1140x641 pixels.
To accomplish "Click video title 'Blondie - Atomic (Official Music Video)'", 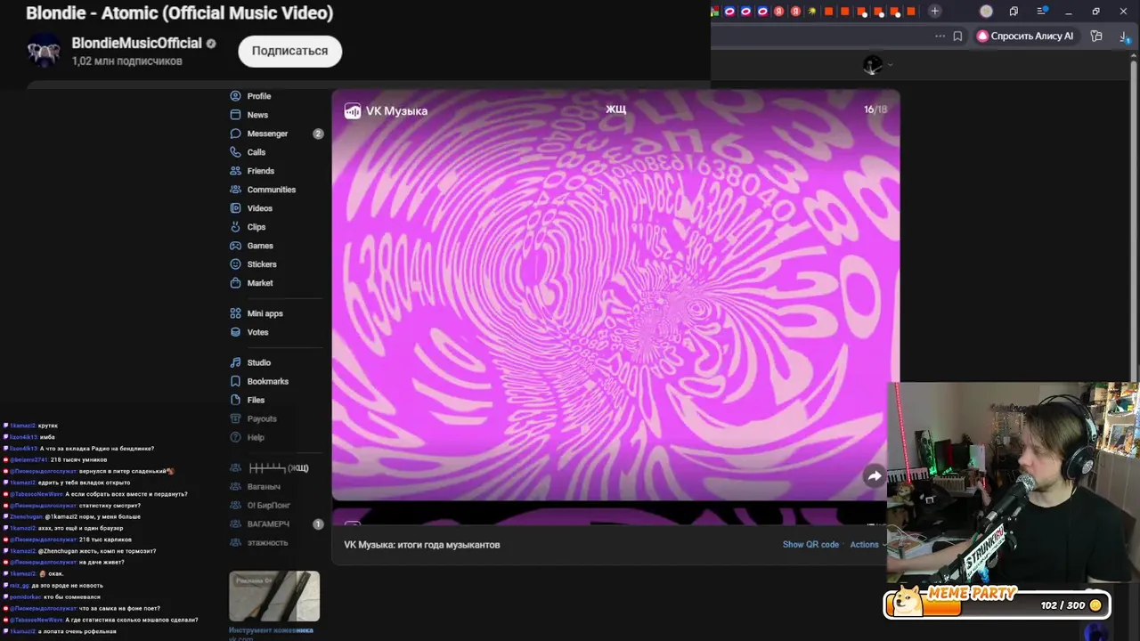I will point(180,13).
